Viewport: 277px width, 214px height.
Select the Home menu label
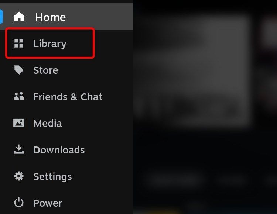(x=51, y=17)
